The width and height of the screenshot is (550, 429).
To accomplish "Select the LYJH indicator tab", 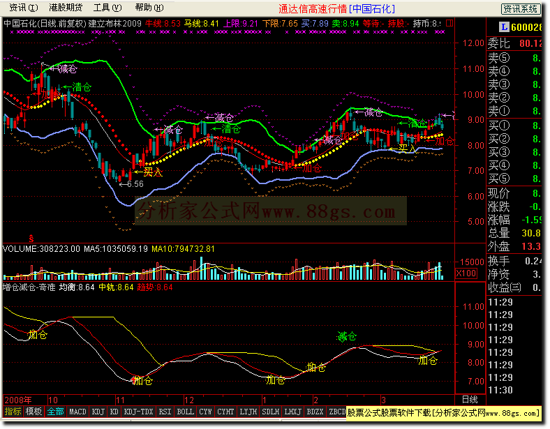I will [248, 412].
